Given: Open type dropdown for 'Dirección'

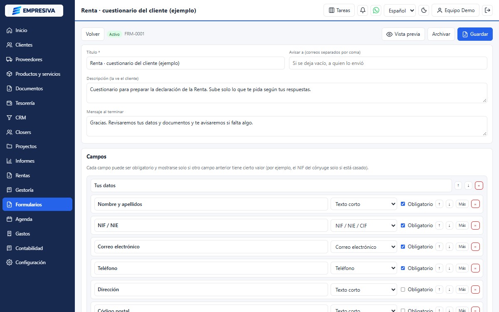Looking at the screenshot, I should pos(364,290).
